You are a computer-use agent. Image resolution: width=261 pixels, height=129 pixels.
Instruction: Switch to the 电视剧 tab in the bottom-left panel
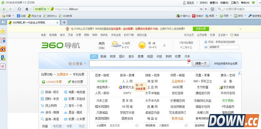click(58, 126)
